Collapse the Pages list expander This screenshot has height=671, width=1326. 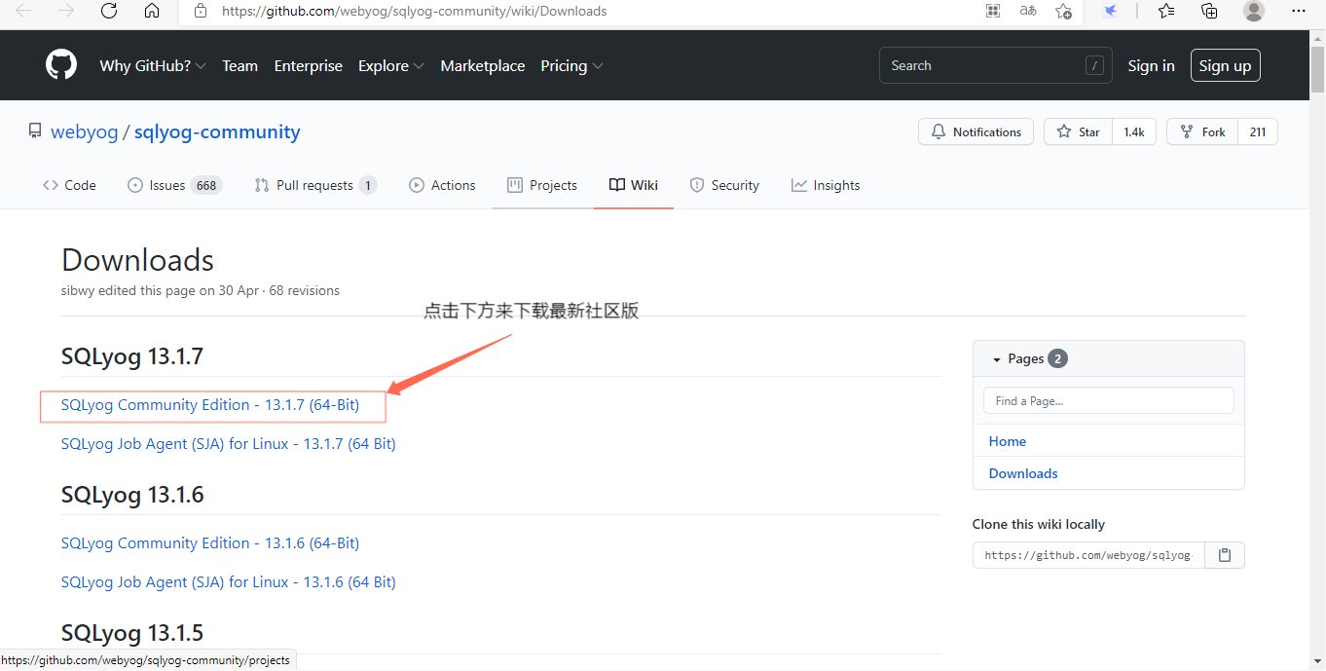pos(996,359)
